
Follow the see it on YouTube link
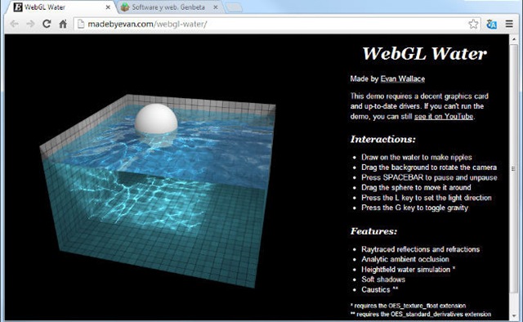click(x=444, y=116)
